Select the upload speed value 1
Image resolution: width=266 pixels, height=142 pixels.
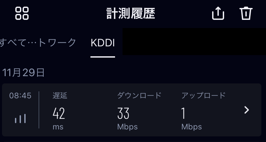(183, 114)
